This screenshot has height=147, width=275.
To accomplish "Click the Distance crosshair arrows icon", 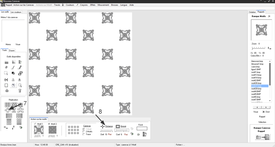I will [103, 126].
